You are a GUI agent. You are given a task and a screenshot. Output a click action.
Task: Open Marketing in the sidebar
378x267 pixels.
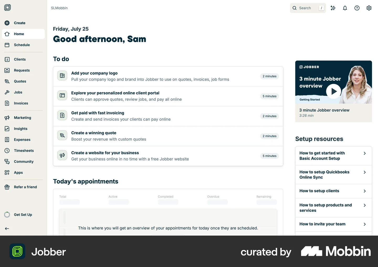pos(23,118)
